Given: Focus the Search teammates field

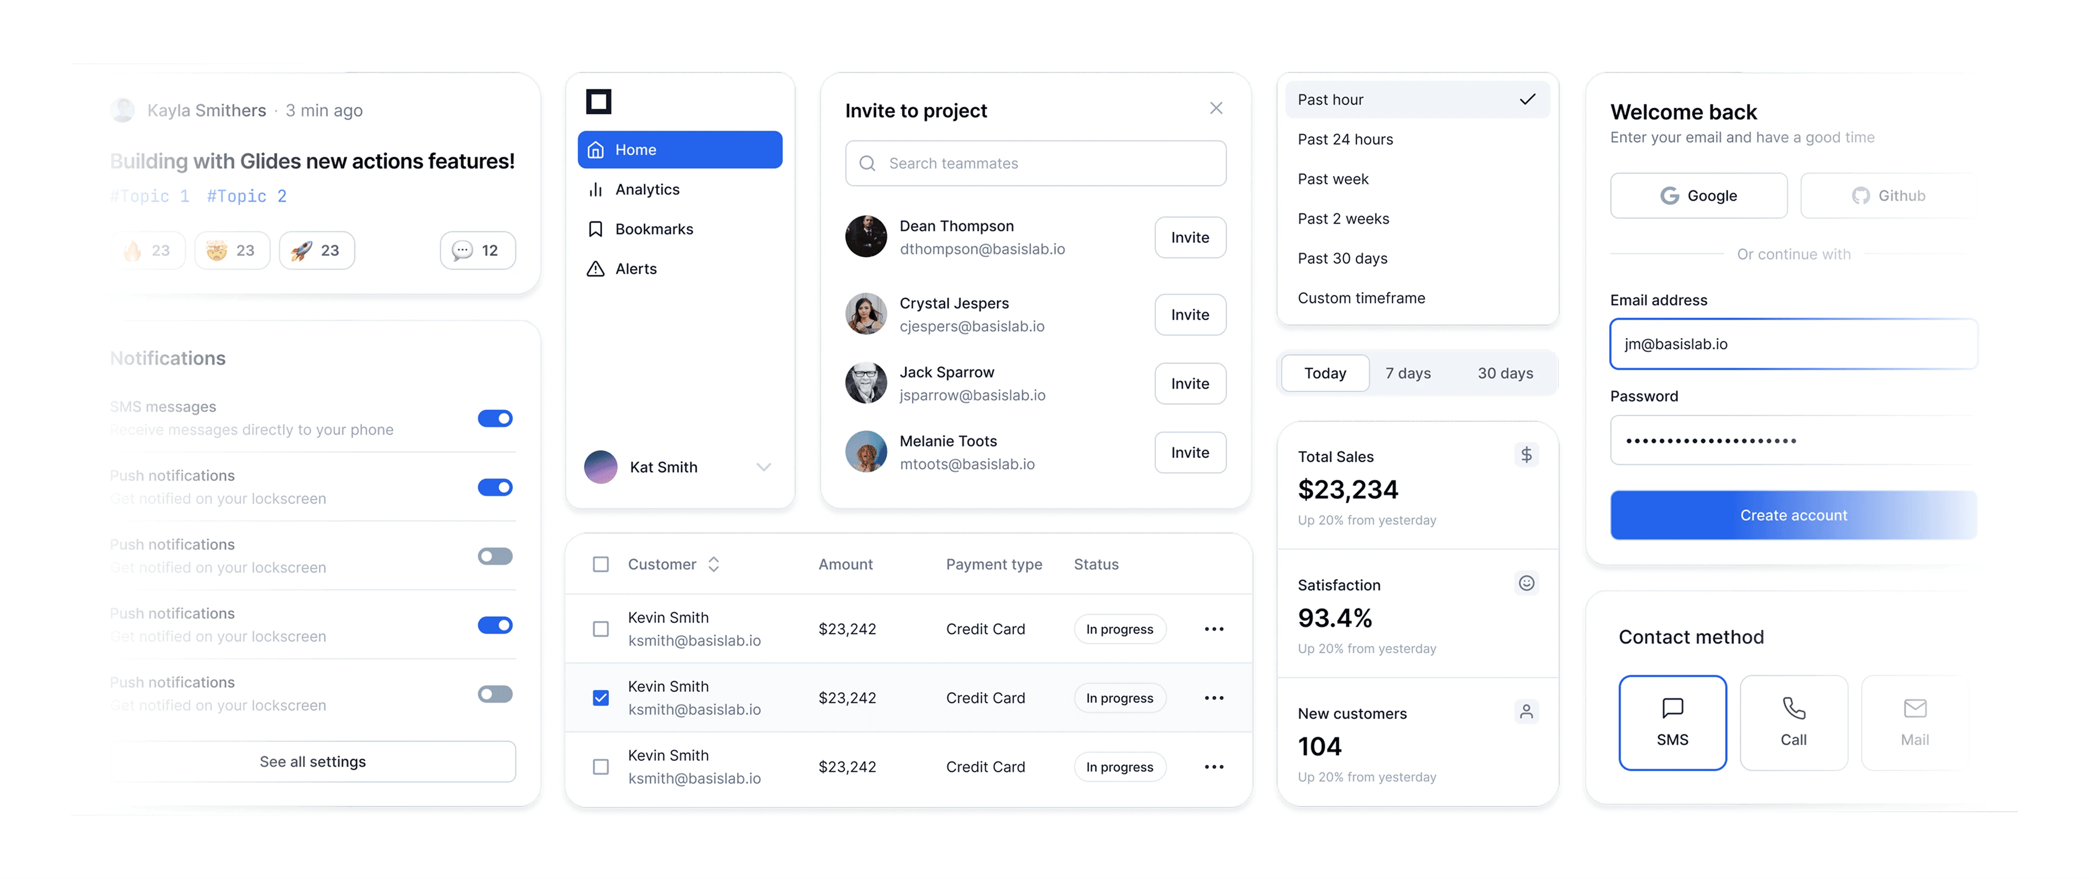Looking at the screenshot, I should [x=1036, y=164].
